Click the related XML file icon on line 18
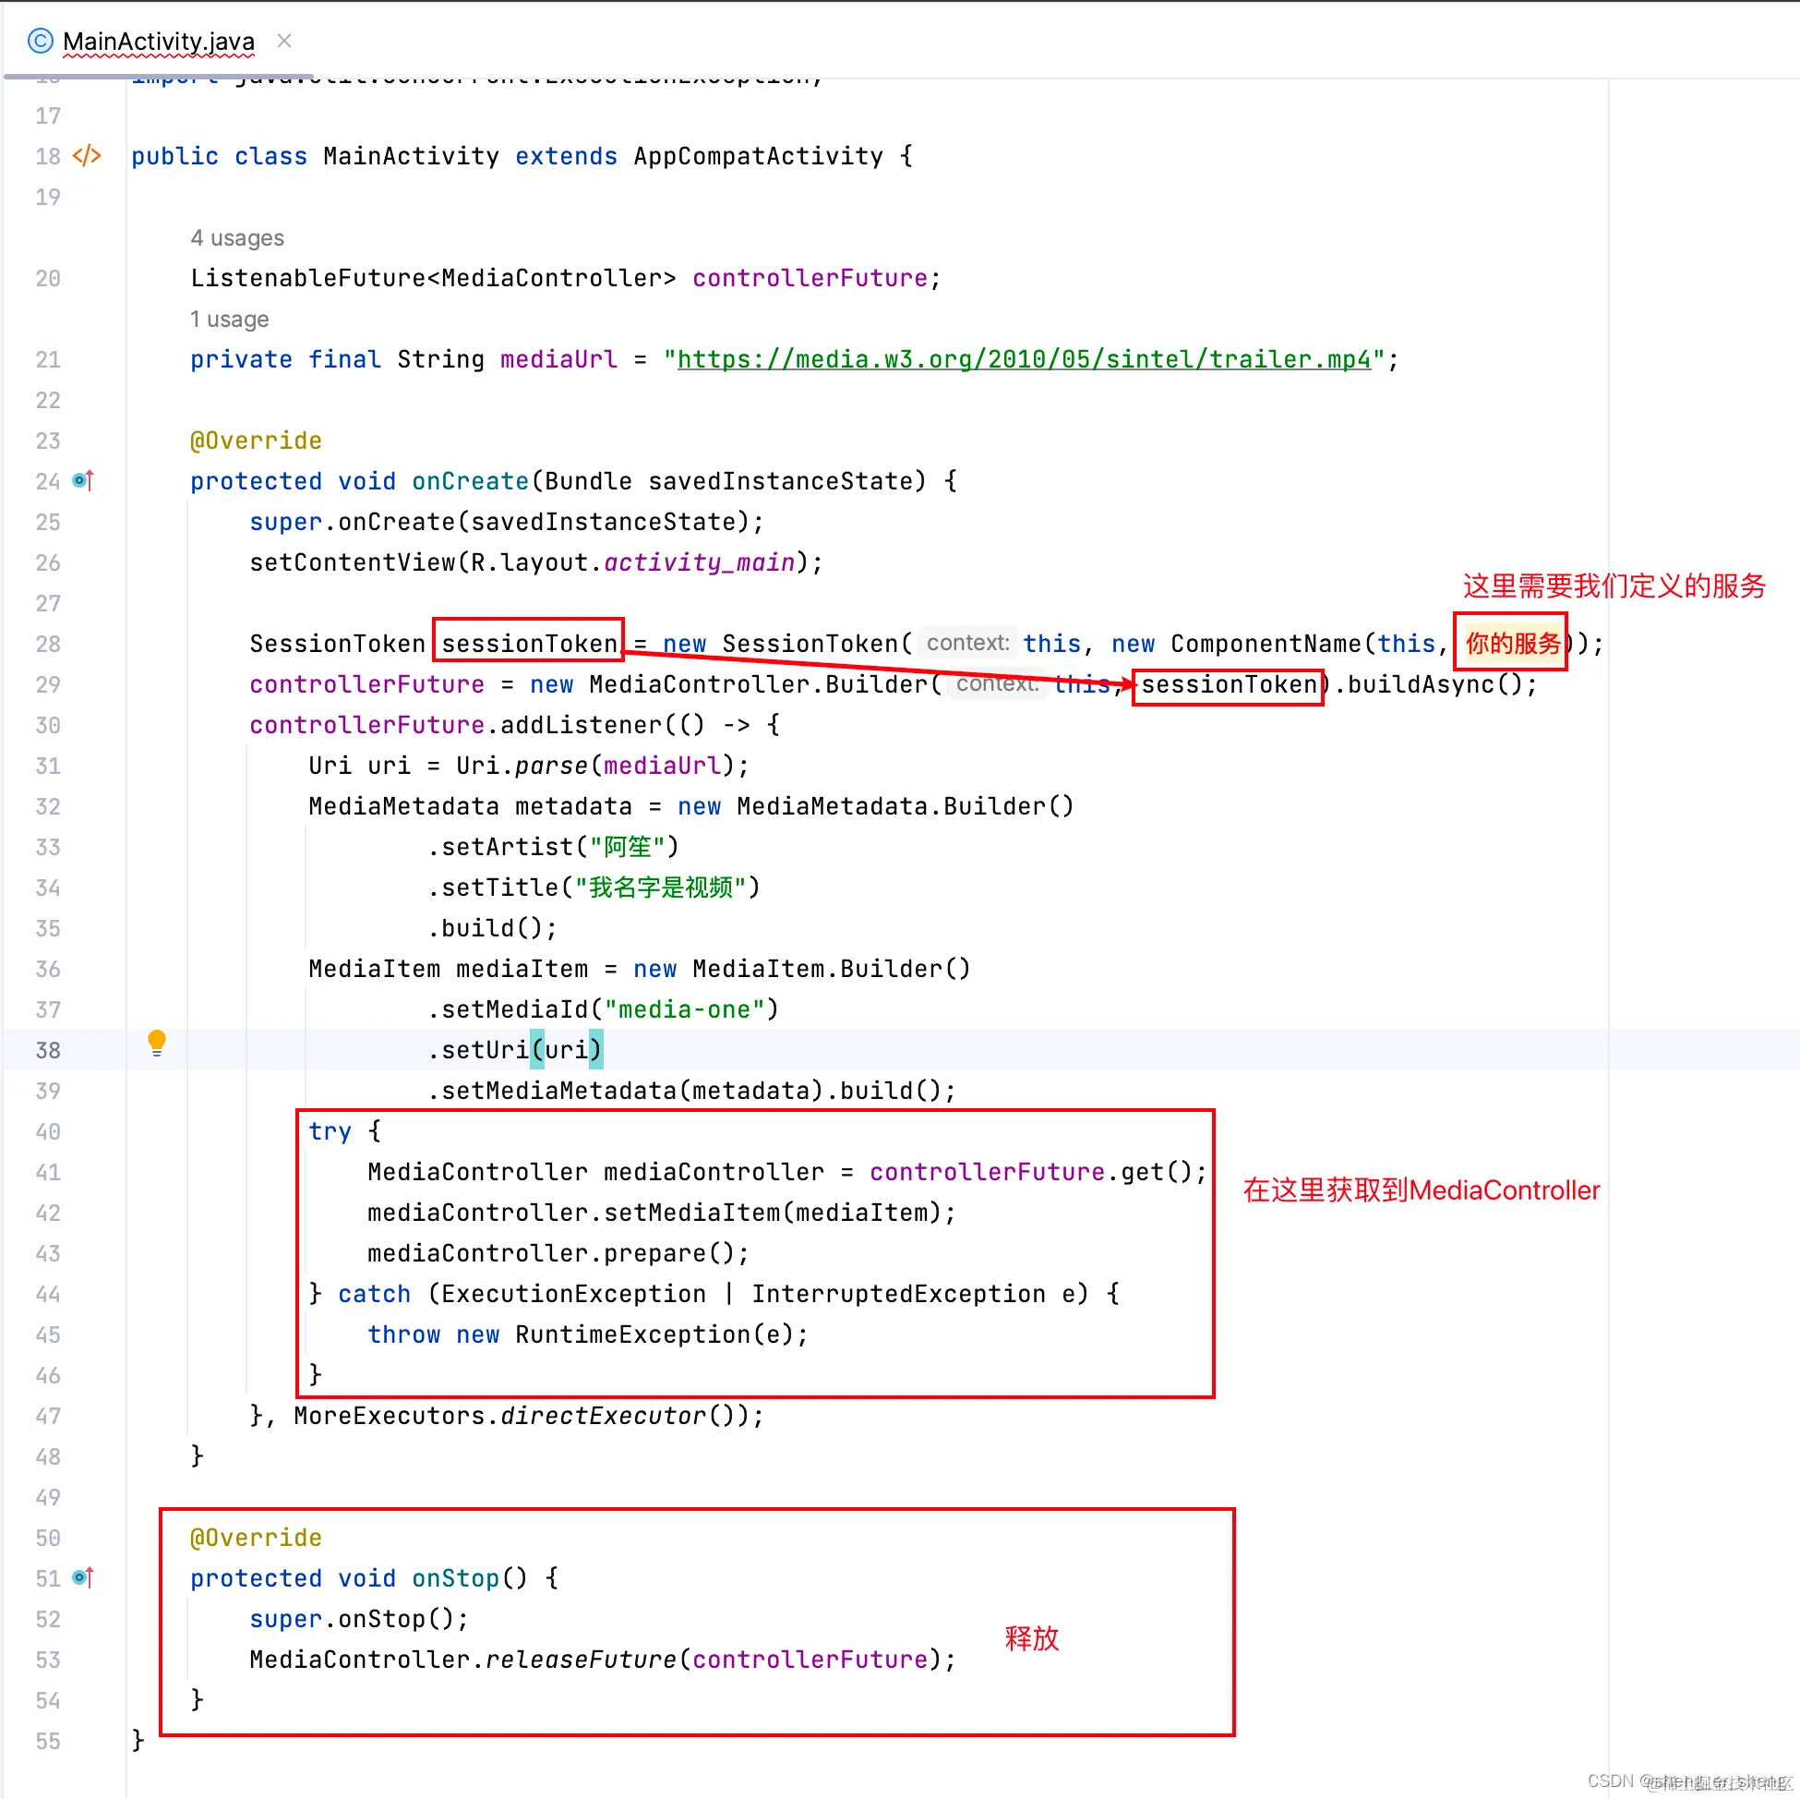Viewport: 1800px width, 1799px height. pos(87,156)
